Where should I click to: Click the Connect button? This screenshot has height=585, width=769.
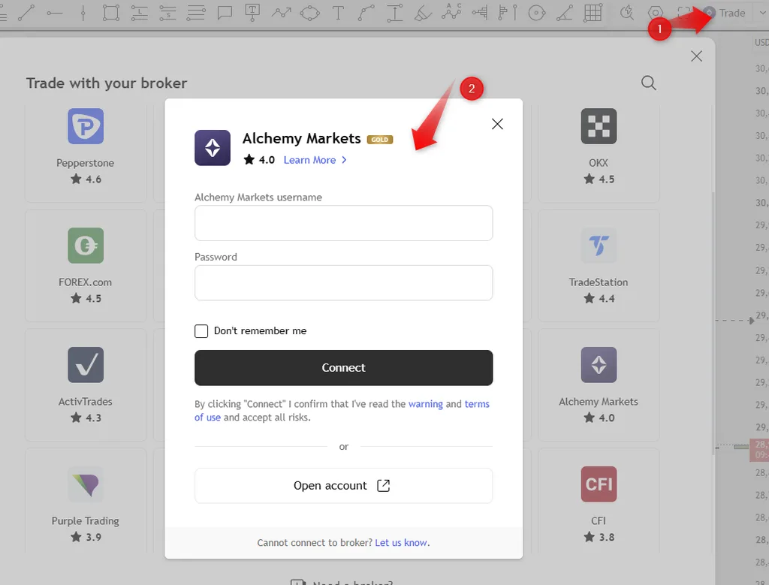343,368
